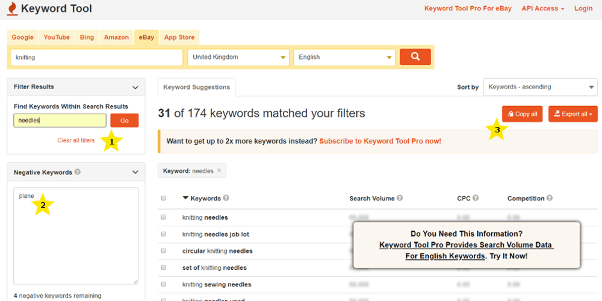
Task: Click the Search Volume column header
Action: pos(372,199)
